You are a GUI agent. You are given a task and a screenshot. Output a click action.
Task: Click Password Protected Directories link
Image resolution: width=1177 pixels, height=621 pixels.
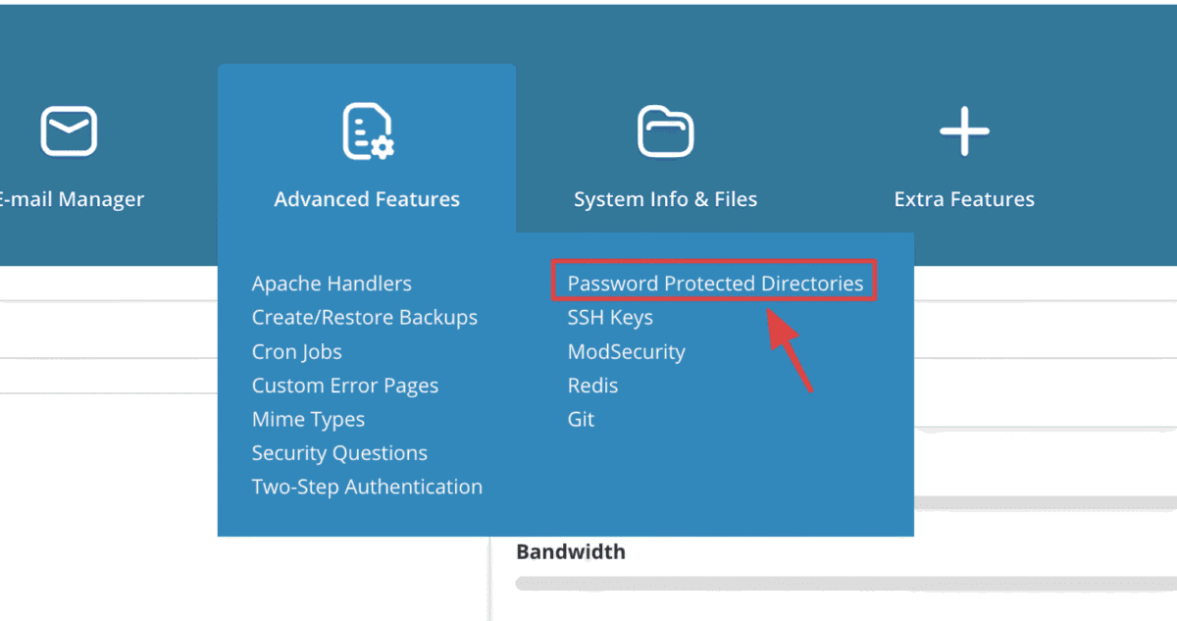click(715, 284)
